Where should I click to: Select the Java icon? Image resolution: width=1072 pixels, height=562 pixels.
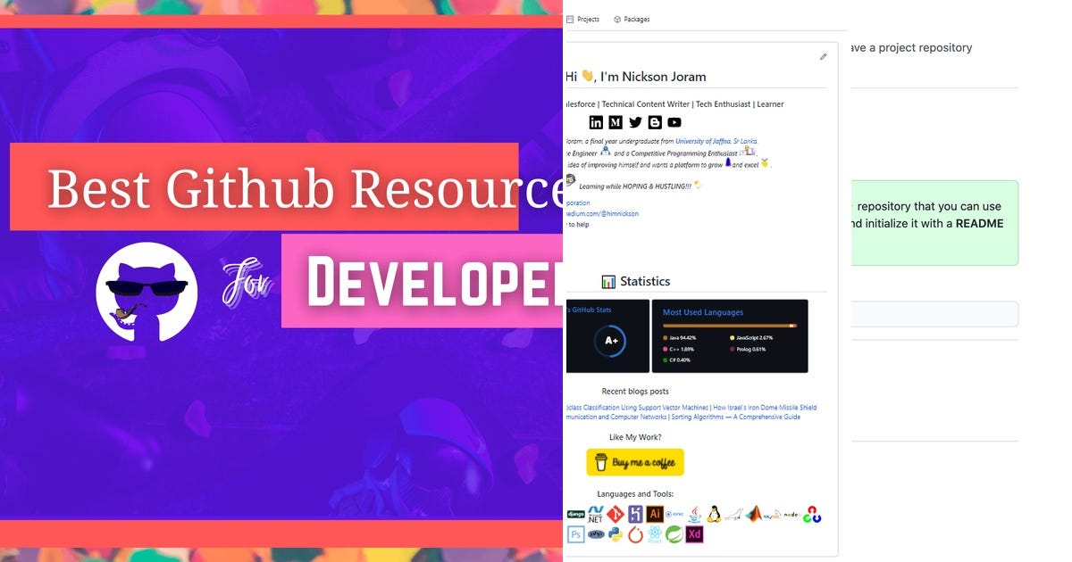[693, 514]
